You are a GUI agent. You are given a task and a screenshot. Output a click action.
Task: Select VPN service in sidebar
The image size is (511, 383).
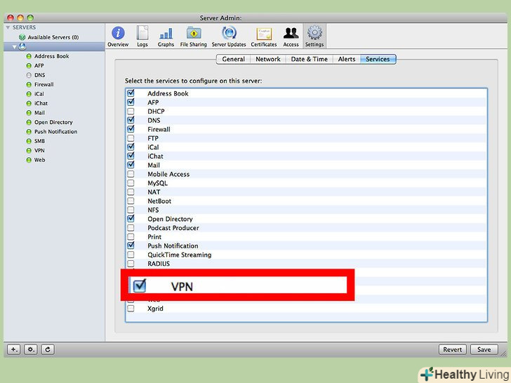click(39, 150)
